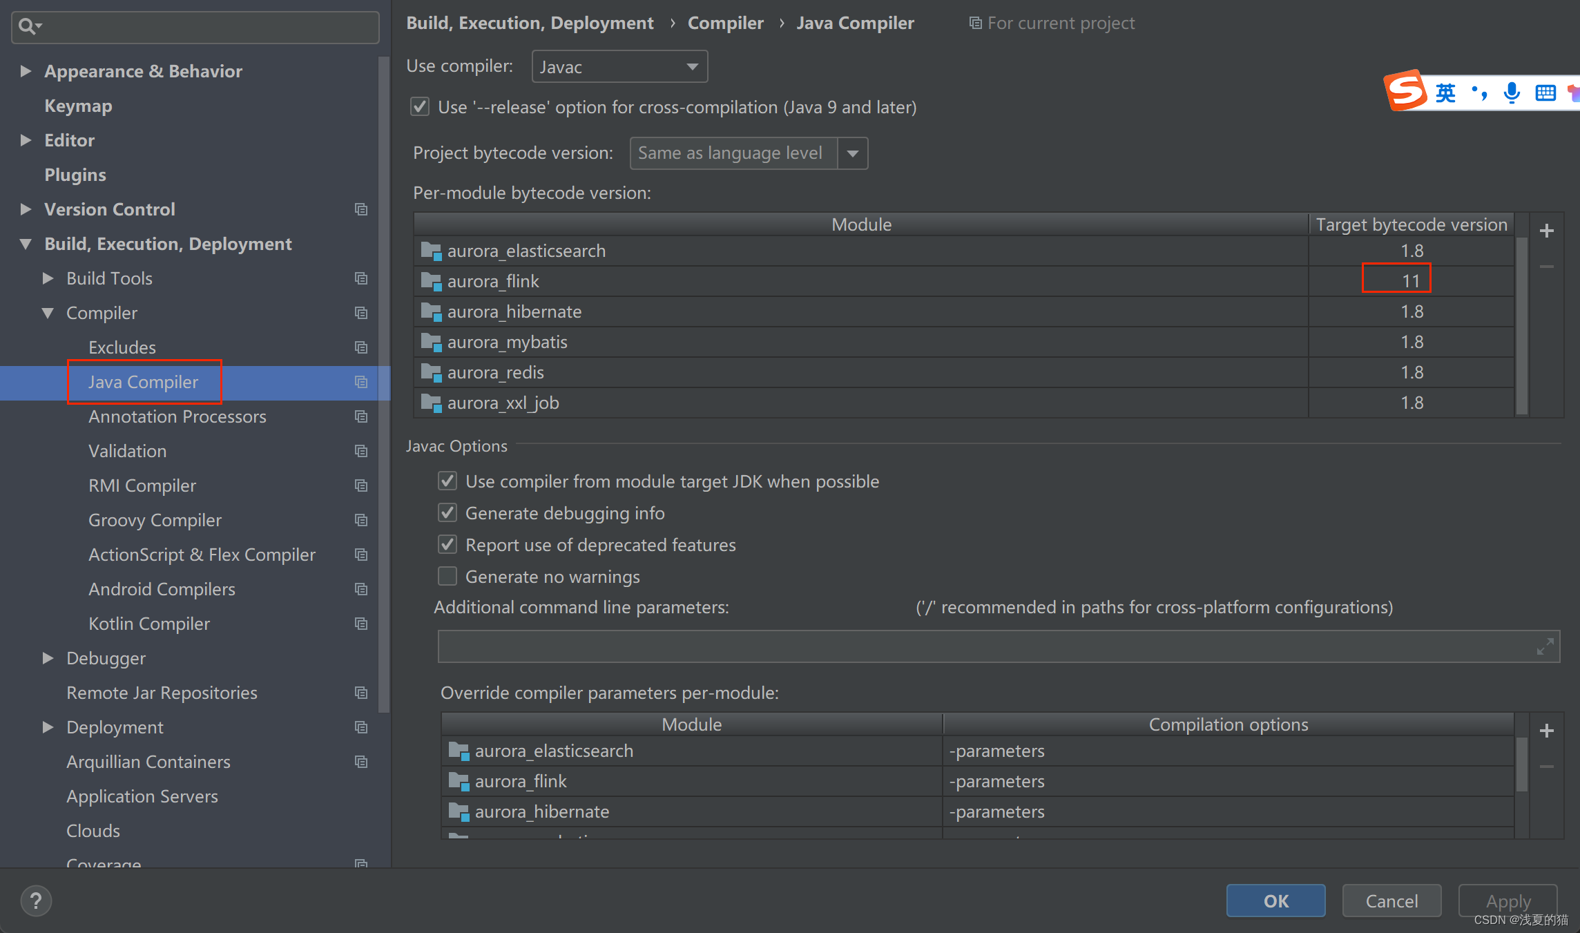1580x933 pixels.
Task: Click the per-module bytecode table scrollbar
Action: click(x=1521, y=325)
